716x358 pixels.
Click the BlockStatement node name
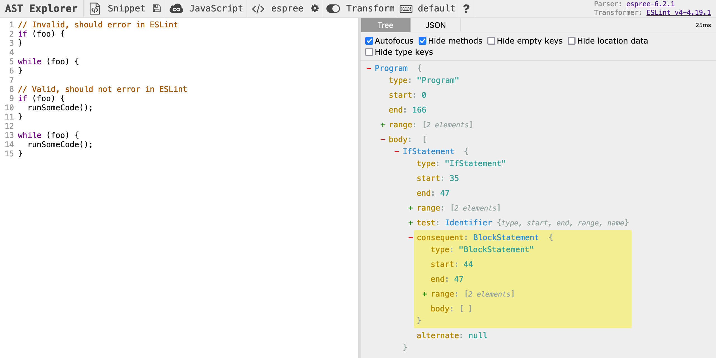[x=506, y=237]
